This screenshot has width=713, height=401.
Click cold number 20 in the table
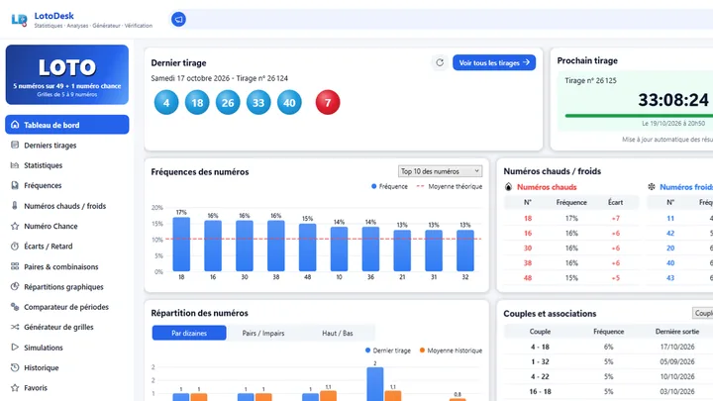(670, 249)
